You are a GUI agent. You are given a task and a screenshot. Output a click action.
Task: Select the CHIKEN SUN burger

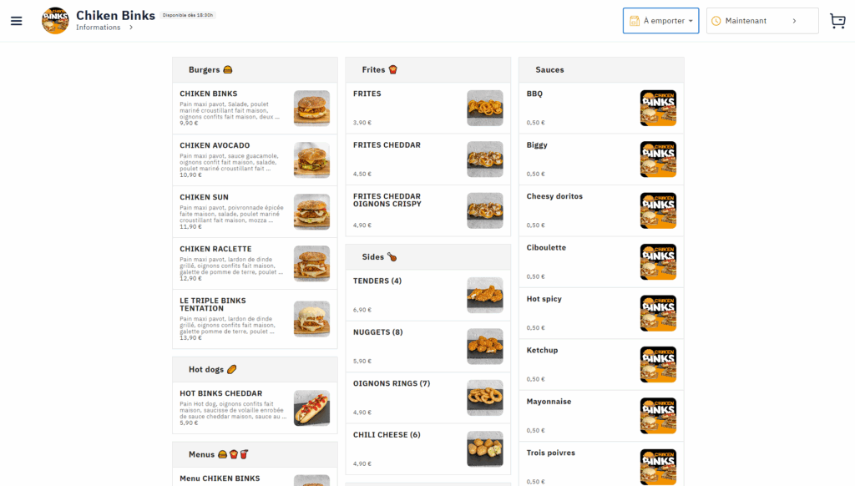point(255,211)
